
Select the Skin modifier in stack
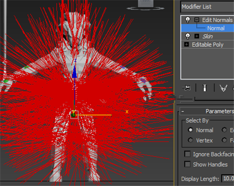pos(208,36)
